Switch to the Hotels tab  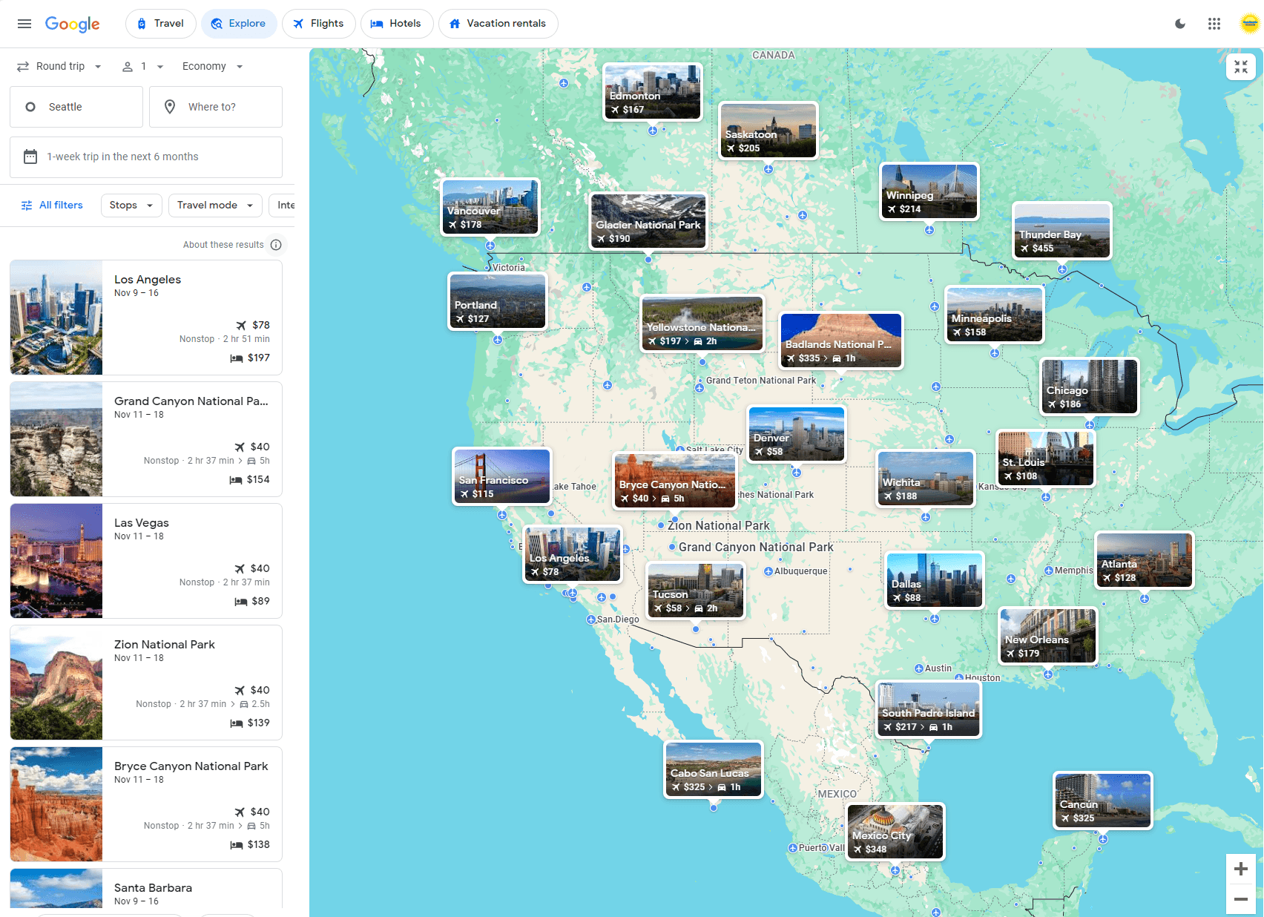[x=397, y=23]
